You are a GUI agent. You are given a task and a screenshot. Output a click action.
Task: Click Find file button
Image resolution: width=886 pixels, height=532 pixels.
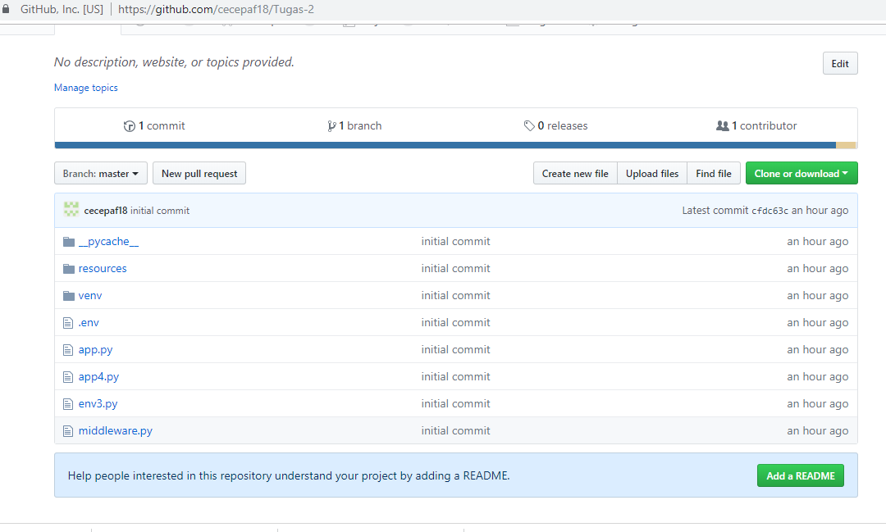coord(714,174)
